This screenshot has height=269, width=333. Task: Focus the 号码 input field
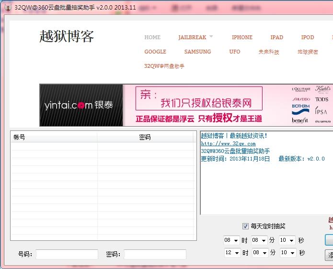pos(67,254)
